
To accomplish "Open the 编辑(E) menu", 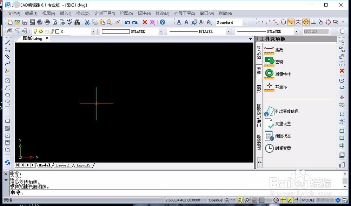I will point(31,13).
